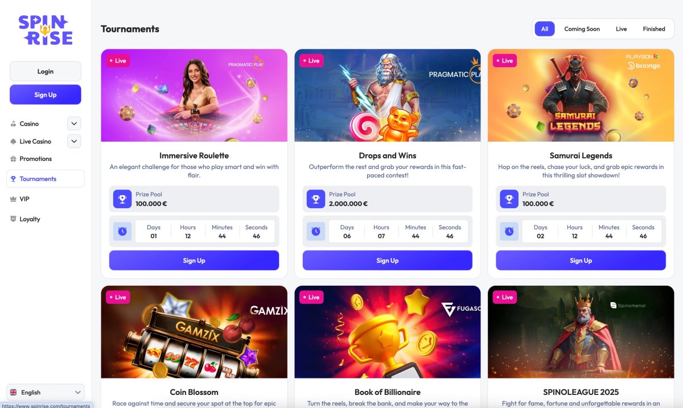Click the UK flag language icon
The image size is (683, 408).
14,393
